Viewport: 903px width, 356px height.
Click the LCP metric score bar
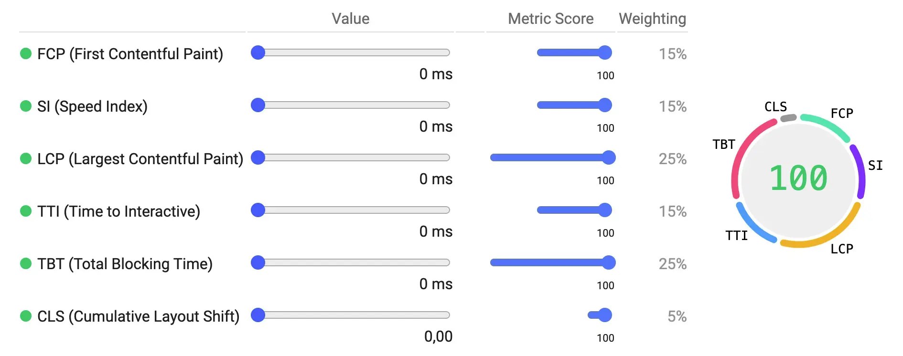click(552, 157)
